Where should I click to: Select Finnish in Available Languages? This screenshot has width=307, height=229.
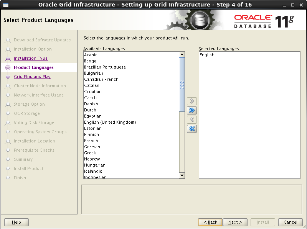[x=131, y=134]
